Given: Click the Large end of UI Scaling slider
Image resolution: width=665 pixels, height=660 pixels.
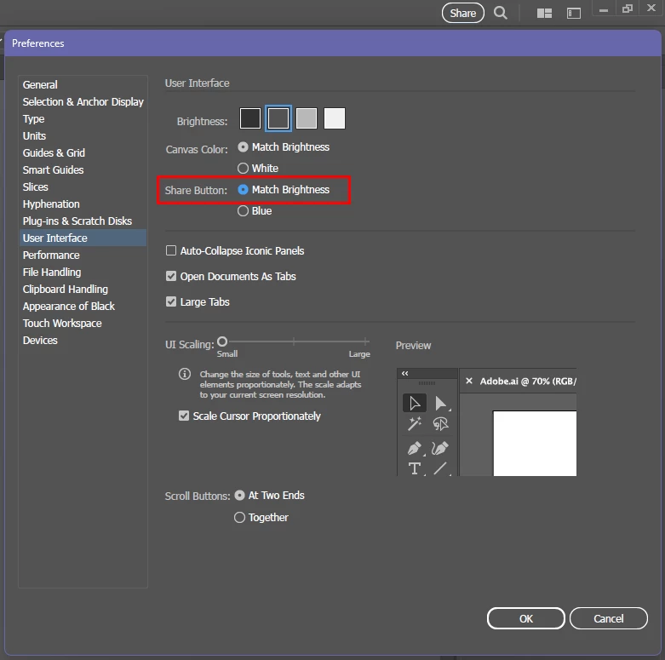Looking at the screenshot, I should click(365, 341).
